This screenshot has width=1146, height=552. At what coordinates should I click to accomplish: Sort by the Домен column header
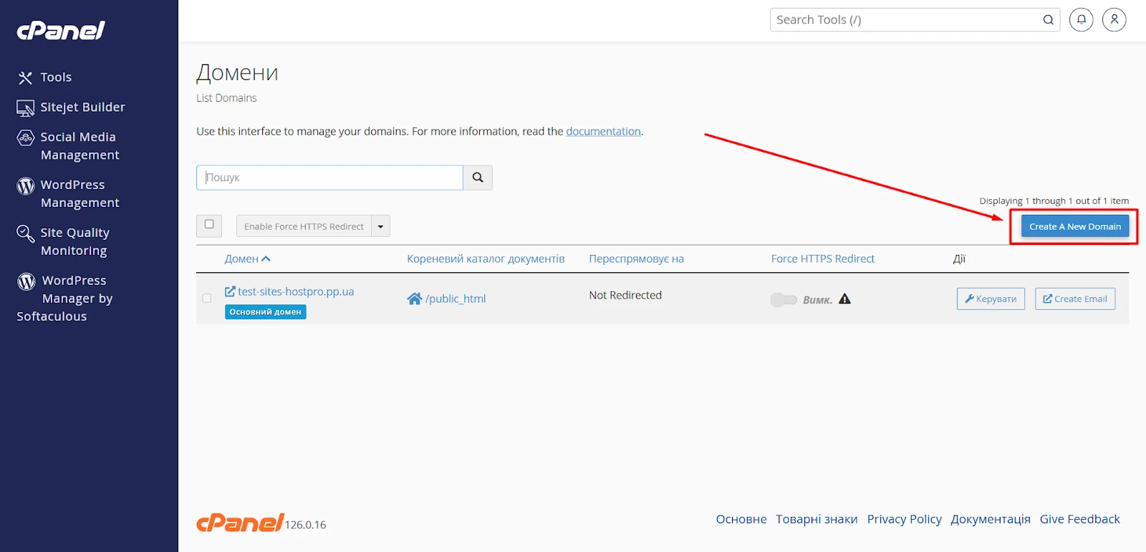[247, 259]
